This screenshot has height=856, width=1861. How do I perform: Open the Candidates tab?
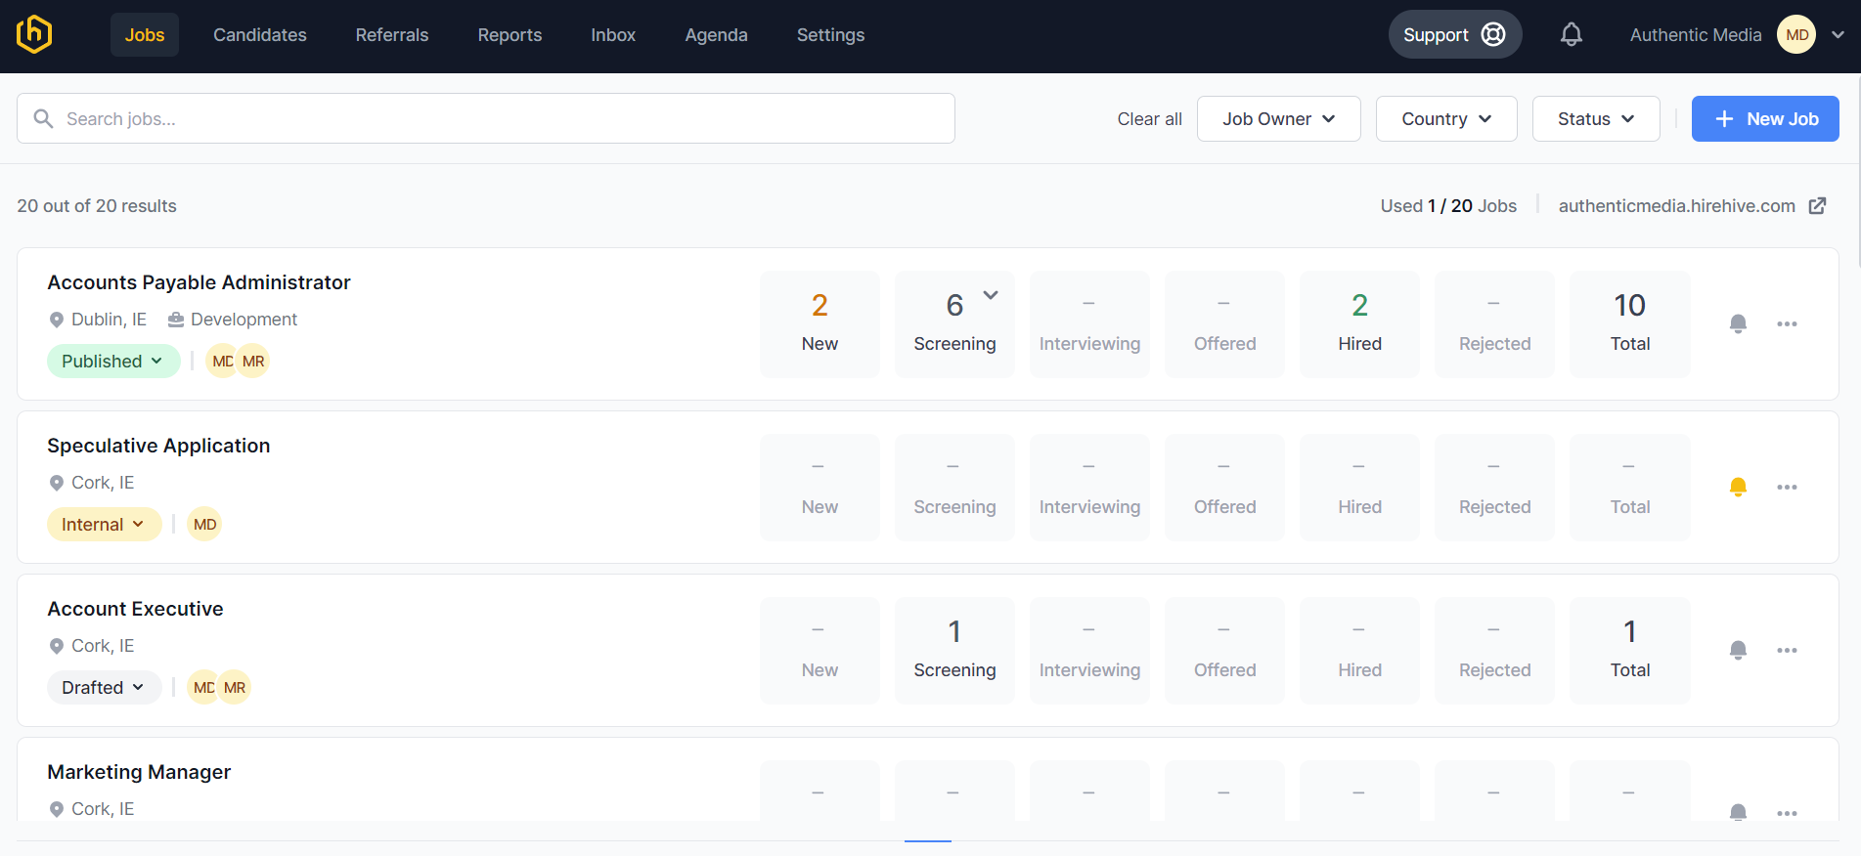[x=260, y=35]
